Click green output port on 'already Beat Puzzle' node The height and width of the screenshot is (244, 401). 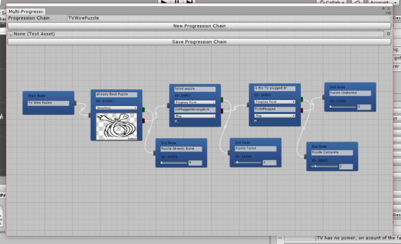[144, 109]
